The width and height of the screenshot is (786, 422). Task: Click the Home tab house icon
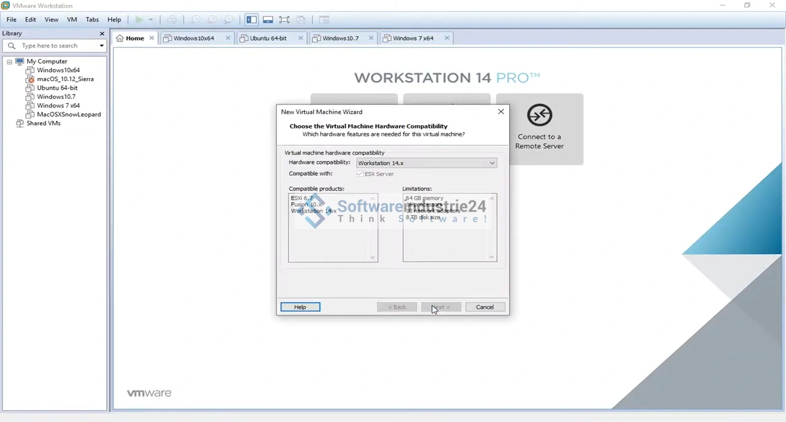(120, 38)
